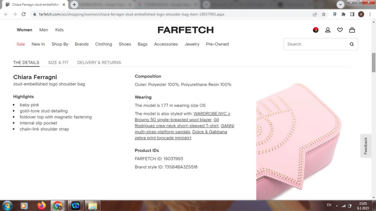The image size is (376, 211).
Task: Launch Firefox from the taskbar
Action: pos(41,205)
